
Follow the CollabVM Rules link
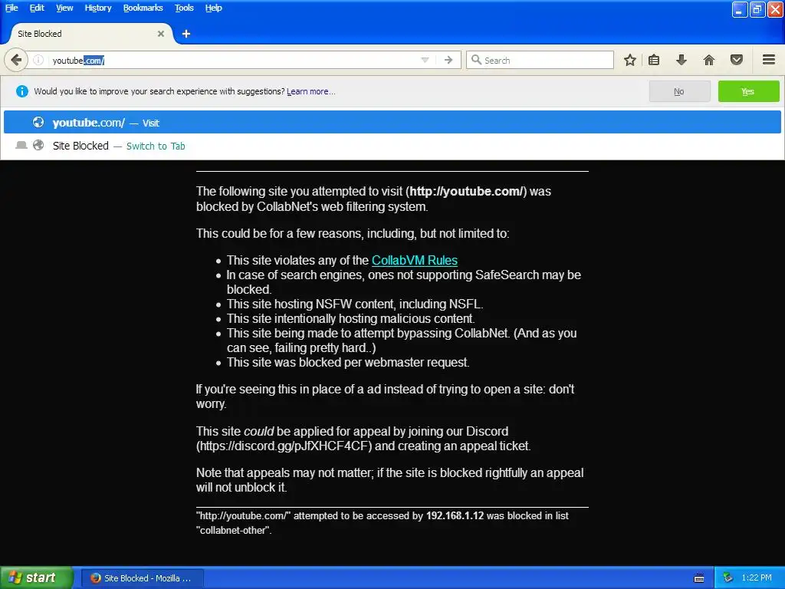[x=415, y=261]
